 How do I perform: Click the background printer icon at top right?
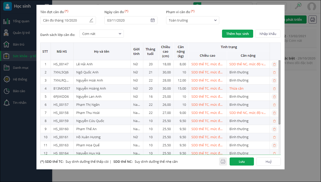313,19
